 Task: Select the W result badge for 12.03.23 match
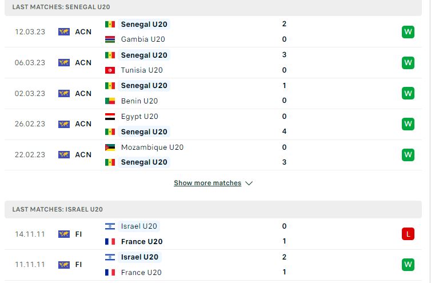pyautogui.click(x=408, y=32)
